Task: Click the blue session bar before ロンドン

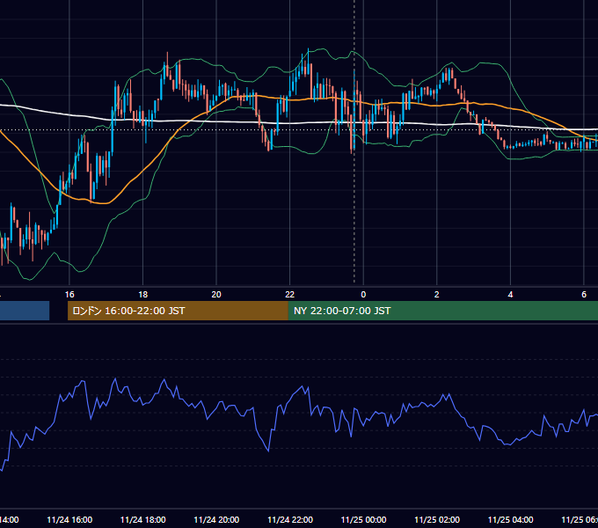Action: (25, 311)
